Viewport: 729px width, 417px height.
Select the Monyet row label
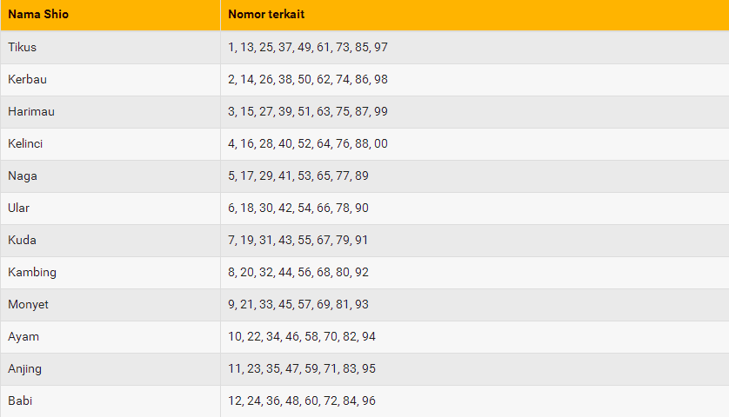(x=28, y=305)
